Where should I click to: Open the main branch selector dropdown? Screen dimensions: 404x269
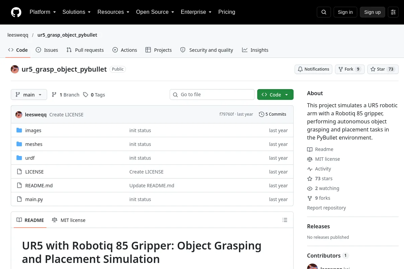click(29, 95)
